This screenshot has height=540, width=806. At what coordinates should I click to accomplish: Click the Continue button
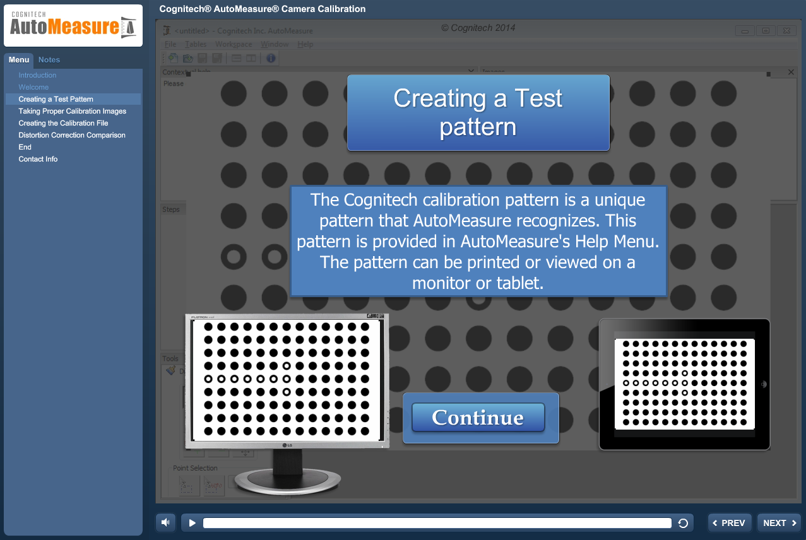point(478,418)
